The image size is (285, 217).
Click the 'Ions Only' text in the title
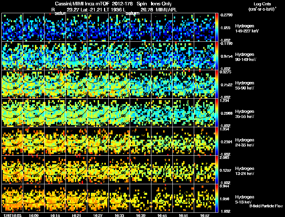click(x=161, y=4)
